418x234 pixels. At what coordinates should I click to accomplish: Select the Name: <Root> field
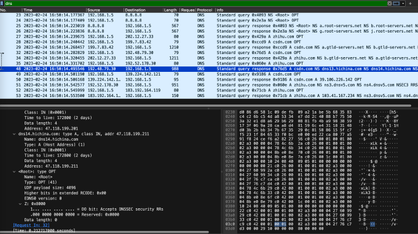pyautogui.click(x=38, y=177)
